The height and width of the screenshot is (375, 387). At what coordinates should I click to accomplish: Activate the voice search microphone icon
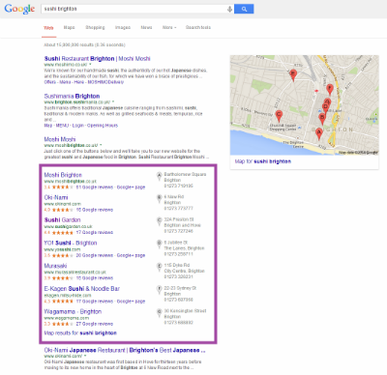click(x=229, y=9)
